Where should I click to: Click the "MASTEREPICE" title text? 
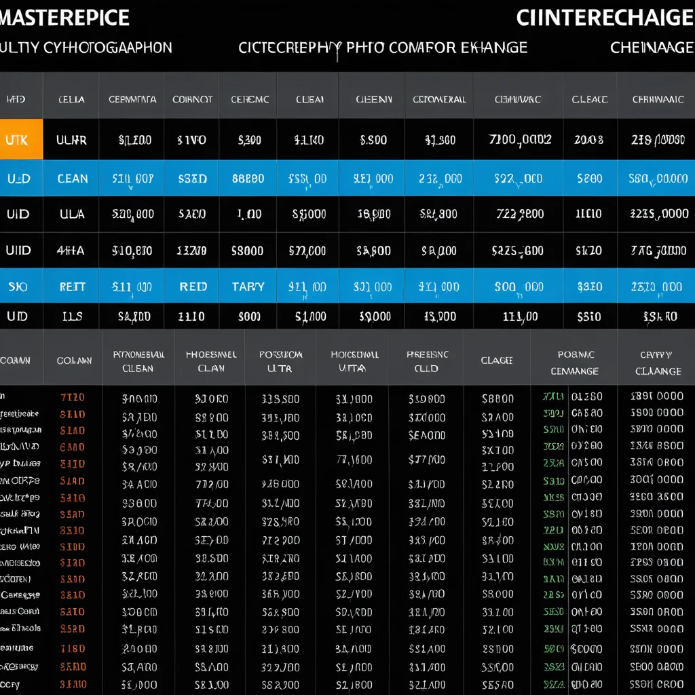coord(64,18)
